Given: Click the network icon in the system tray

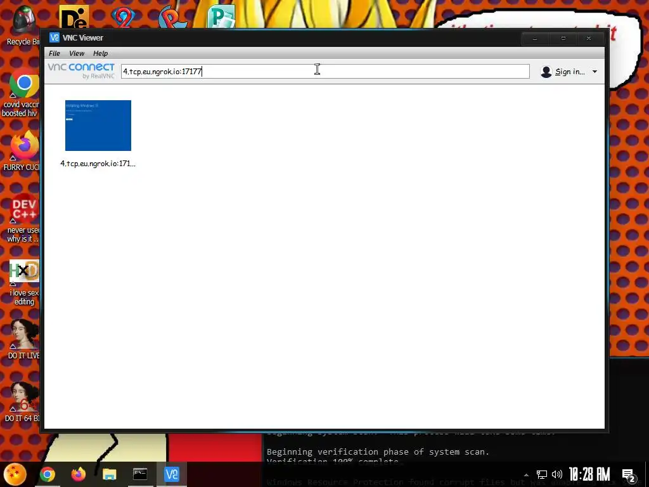Looking at the screenshot, I should [x=542, y=474].
